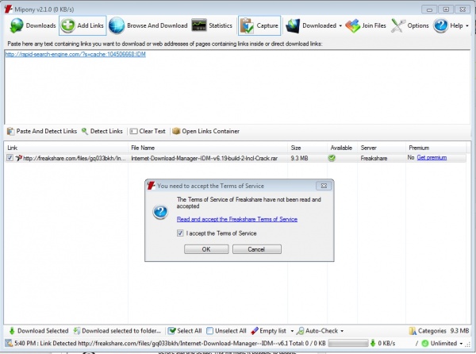Select the Internet-Download-Manager file name cell
The image size is (476, 354).
coord(205,158)
